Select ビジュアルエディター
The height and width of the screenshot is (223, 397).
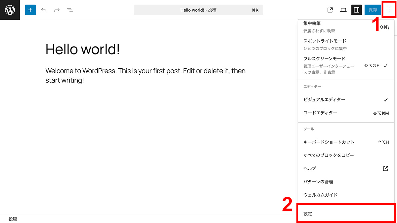346,100
